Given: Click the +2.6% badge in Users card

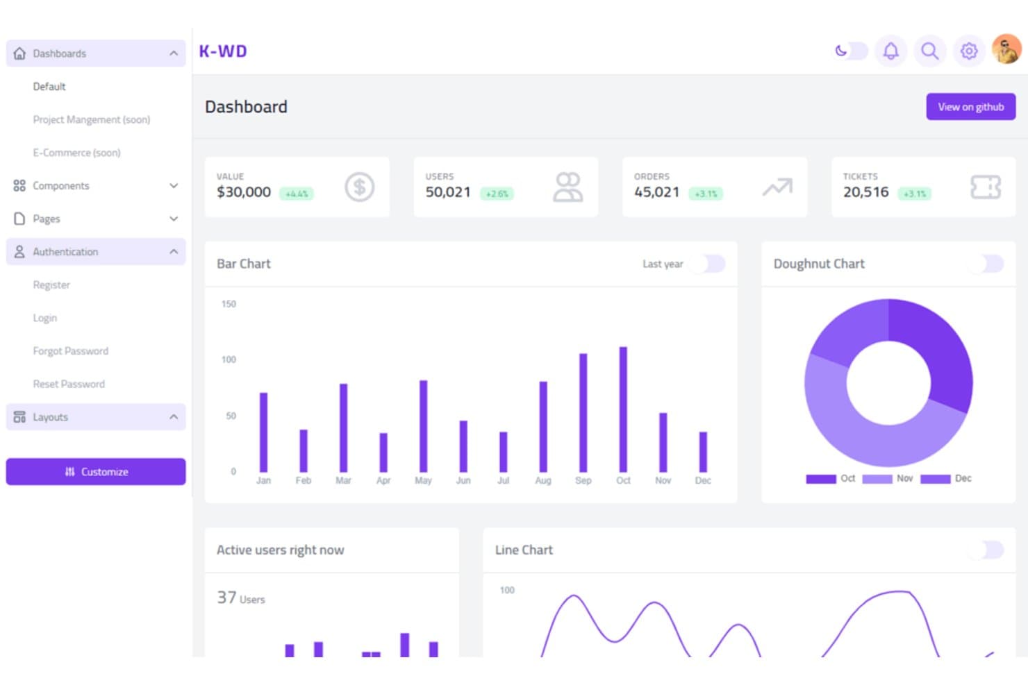Looking at the screenshot, I should click(497, 194).
